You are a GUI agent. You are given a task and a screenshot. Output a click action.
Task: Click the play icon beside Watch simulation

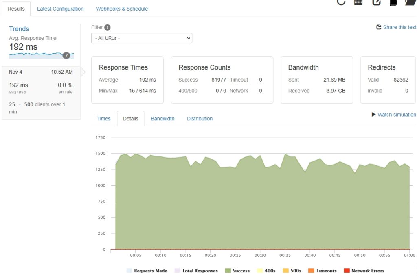tap(373, 115)
